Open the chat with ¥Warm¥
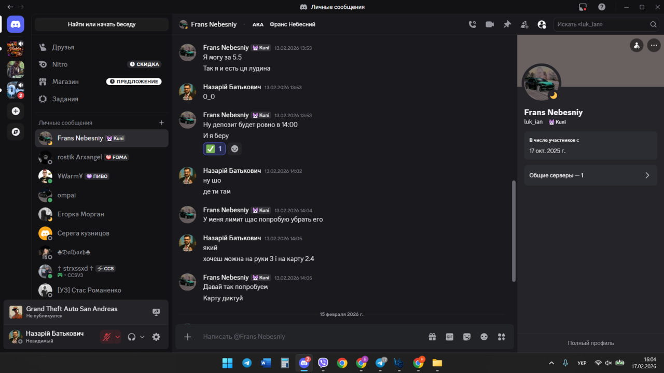Viewport: 664px width, 373px height. [102, 176]
